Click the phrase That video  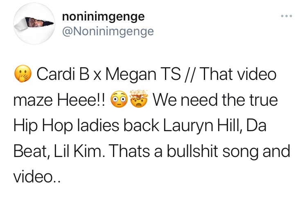[238, 74]
